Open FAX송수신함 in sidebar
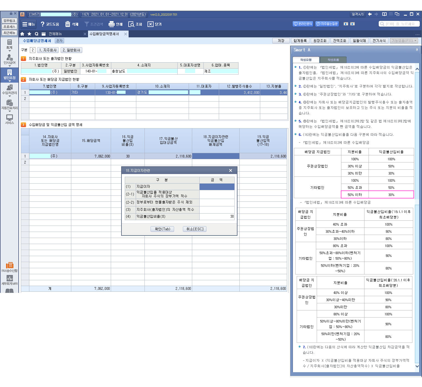Screen dimensions: 422x387 pyautogui.click(x=9, y=267)
